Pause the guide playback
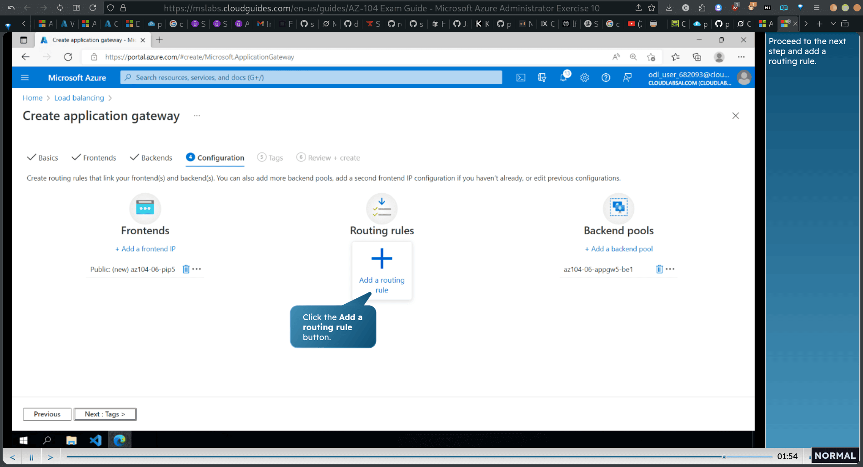This screenshot has width=863, height=467. click(x=31, y=457)
